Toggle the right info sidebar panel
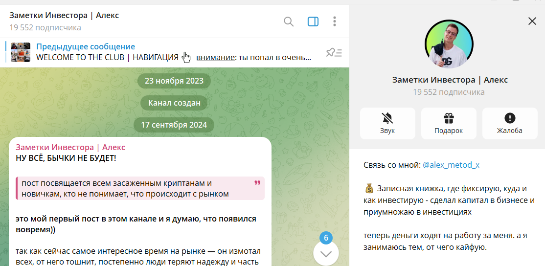The height and width of the screenshot is (266, 545). [313, 22]
